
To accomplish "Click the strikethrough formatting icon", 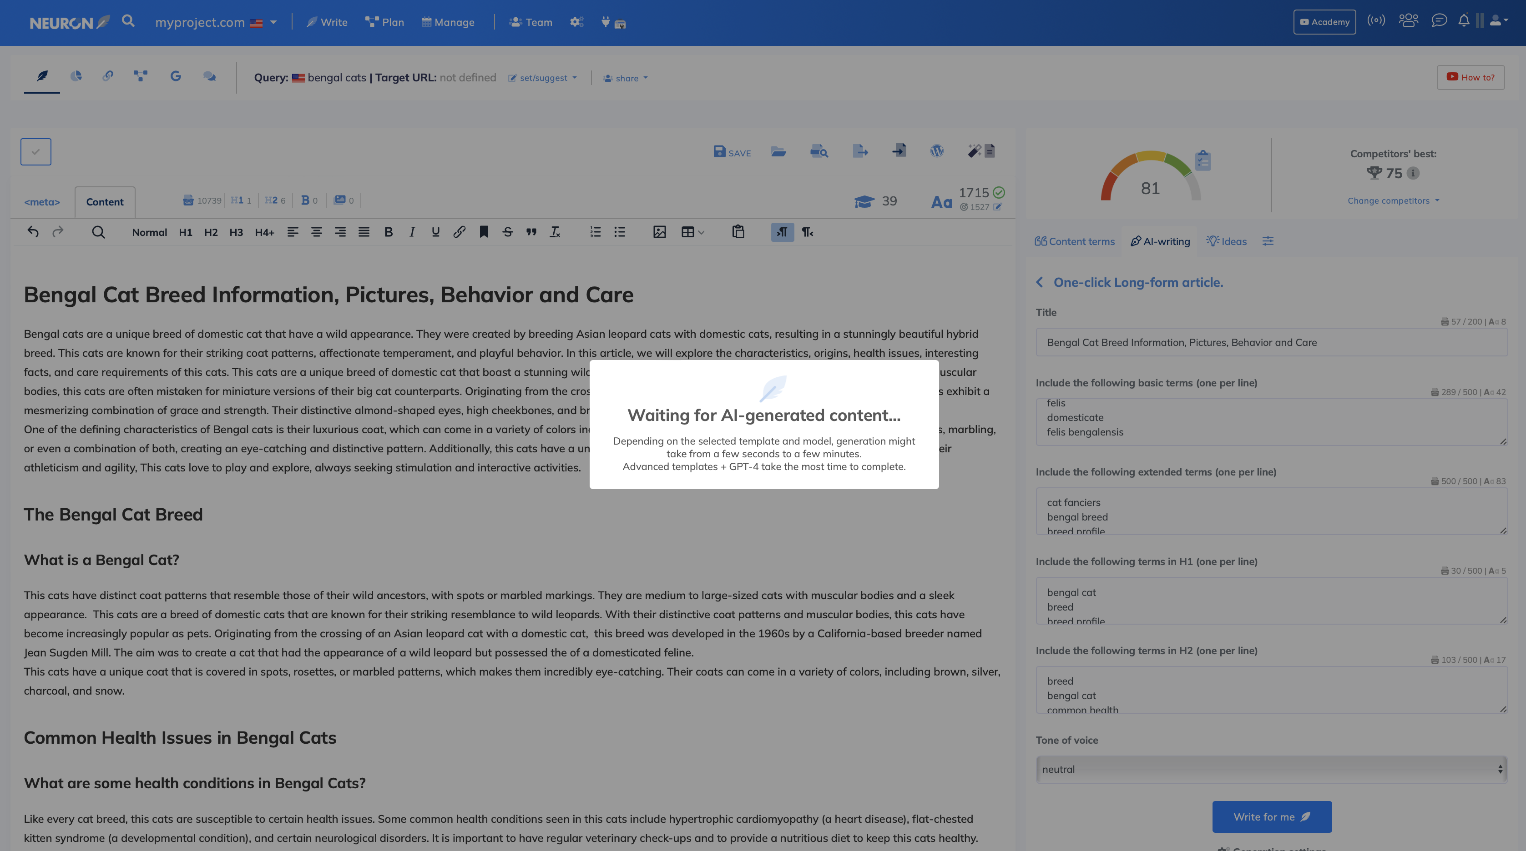I will click(508, 233).
